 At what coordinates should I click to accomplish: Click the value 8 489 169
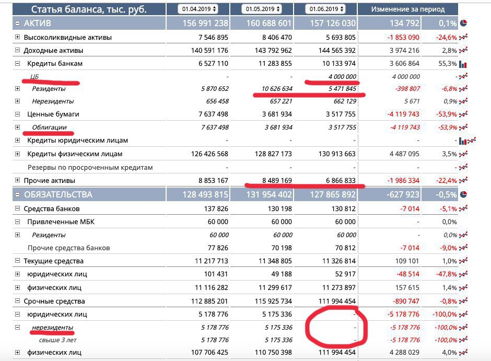tap(277, 180)
